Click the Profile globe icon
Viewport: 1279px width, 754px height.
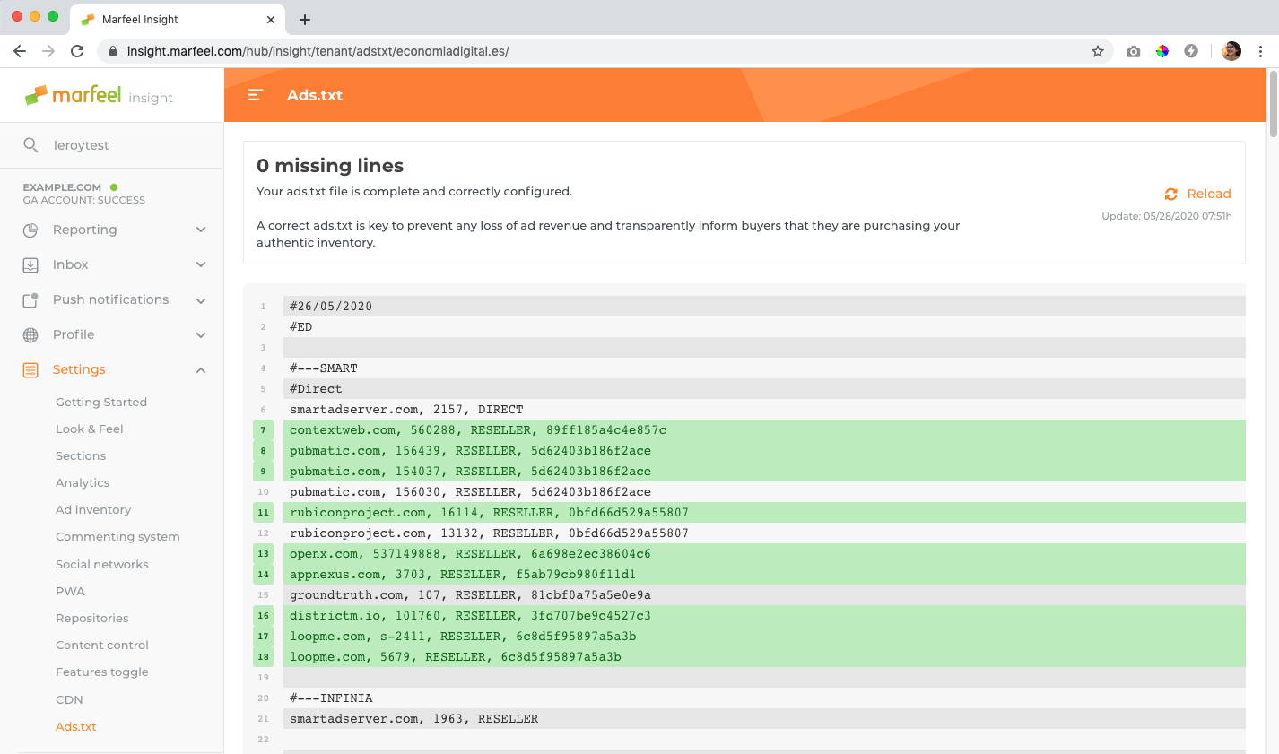pyautogui.click(x=30, y=334)
